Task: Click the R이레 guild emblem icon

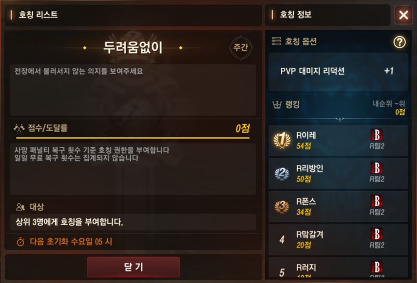Action: tap(377, 135)
